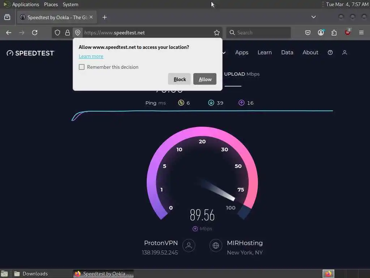
Task: Open the user login profile icon
Action: (344, 52)
